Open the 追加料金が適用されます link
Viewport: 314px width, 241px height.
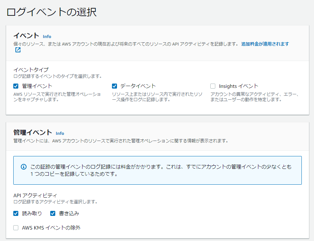[265, 44]
